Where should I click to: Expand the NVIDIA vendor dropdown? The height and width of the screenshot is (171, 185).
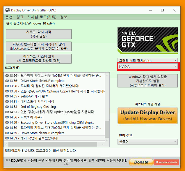pos(147,66)
